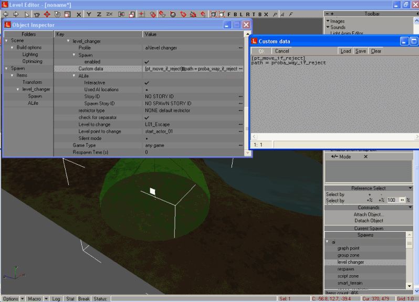Click the L left view button
This screenshot has width=419, height=302.
[242, 14]
